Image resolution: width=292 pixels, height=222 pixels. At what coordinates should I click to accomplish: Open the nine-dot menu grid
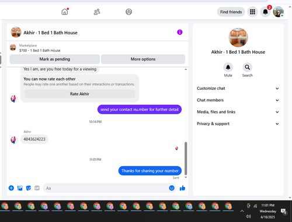(x=252, y=12)
